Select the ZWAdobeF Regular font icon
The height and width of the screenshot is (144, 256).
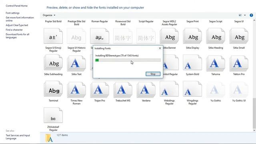coord(53,115)
